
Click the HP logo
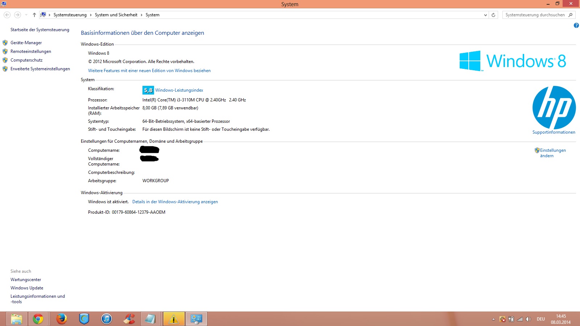pyautogui.click(x=554, y=108)
